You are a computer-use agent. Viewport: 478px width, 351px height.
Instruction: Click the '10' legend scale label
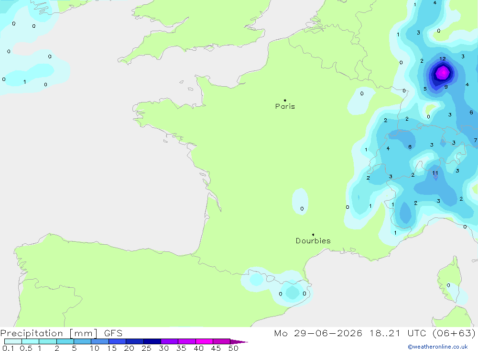[95, 348]
